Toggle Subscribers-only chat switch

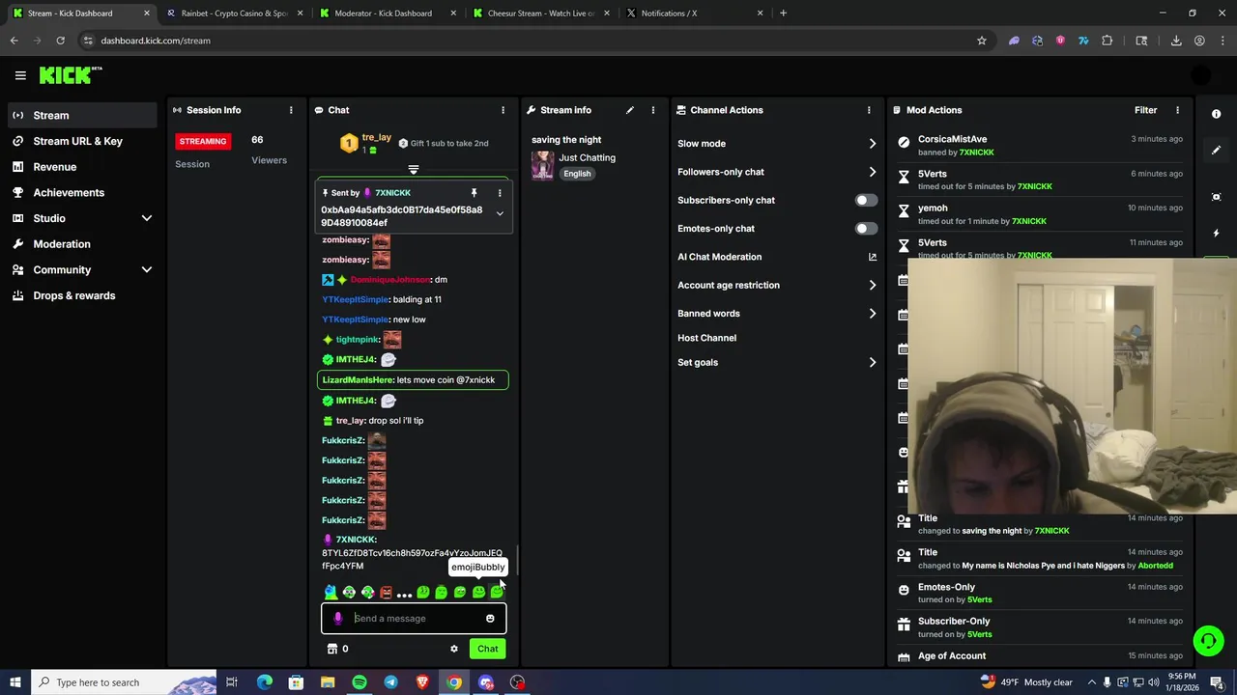[x=866, y=201]
